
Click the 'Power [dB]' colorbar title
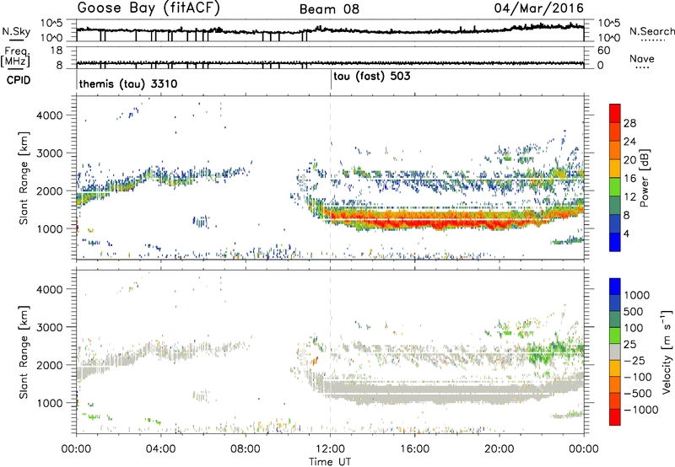tap(645, 178)
